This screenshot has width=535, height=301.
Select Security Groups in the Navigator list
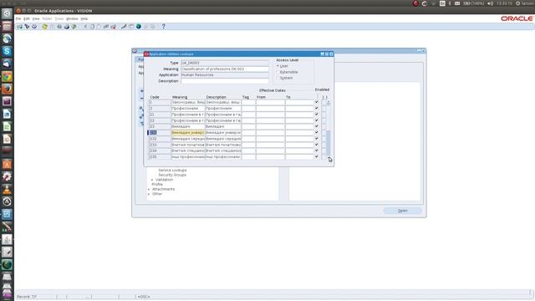pyautogui.click(x=172, y=175)
